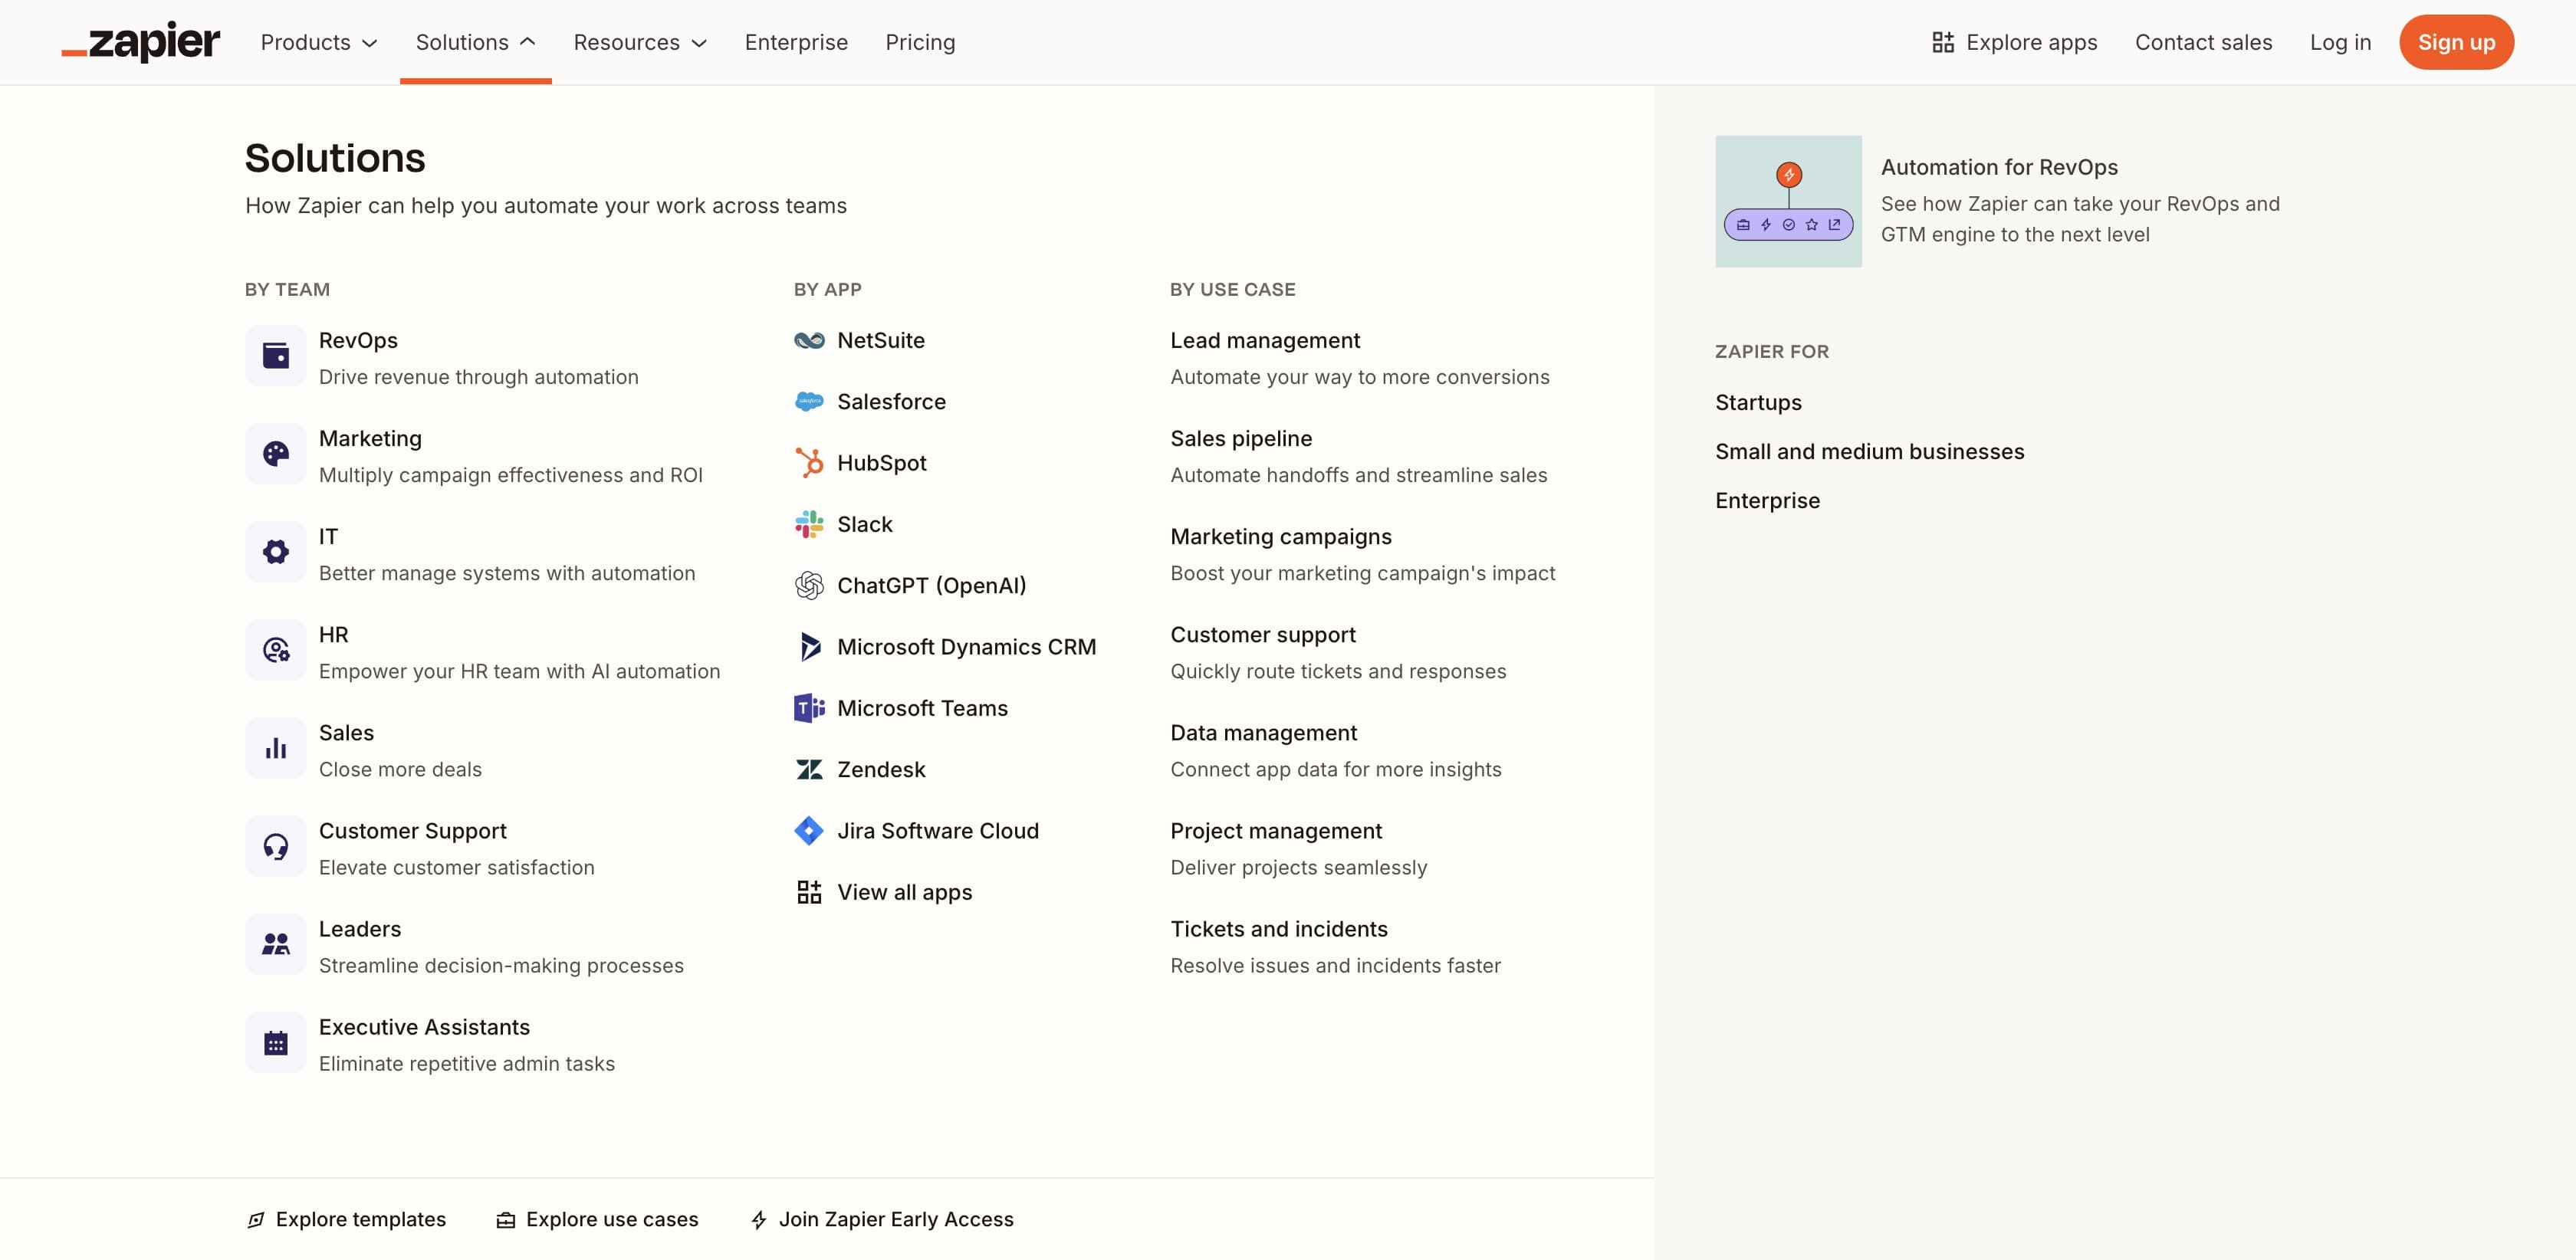Viewport: 2576px width, 1260px height.
Task: Click the Explore apps grid icon
Action: click(x=1943, y=42)
